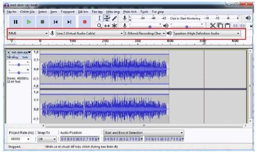Click the red Record button
Image resolution: width=257 pixels, height=154 pixels.
point(84,22)
